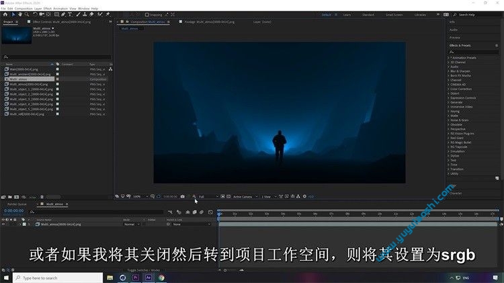
Task: Select the Home icon in the toolbar
Action: (x=5, y=15)
